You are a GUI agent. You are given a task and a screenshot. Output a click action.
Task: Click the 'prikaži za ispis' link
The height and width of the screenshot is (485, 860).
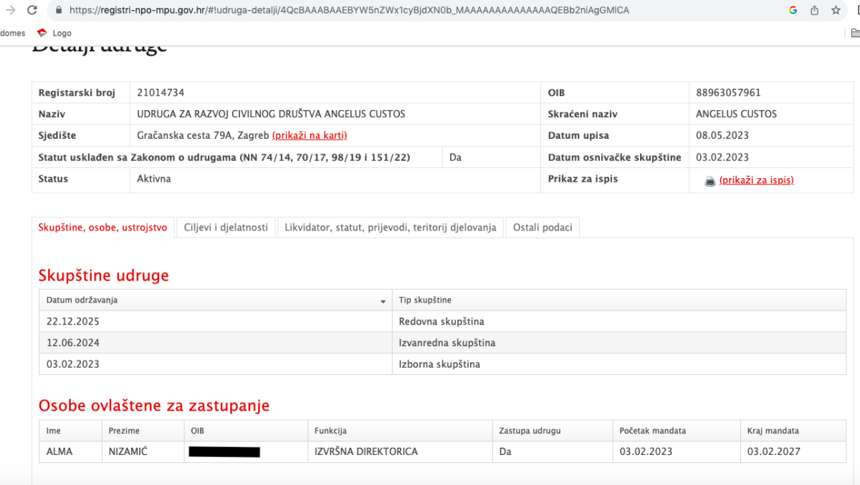(x=756, y=180)
